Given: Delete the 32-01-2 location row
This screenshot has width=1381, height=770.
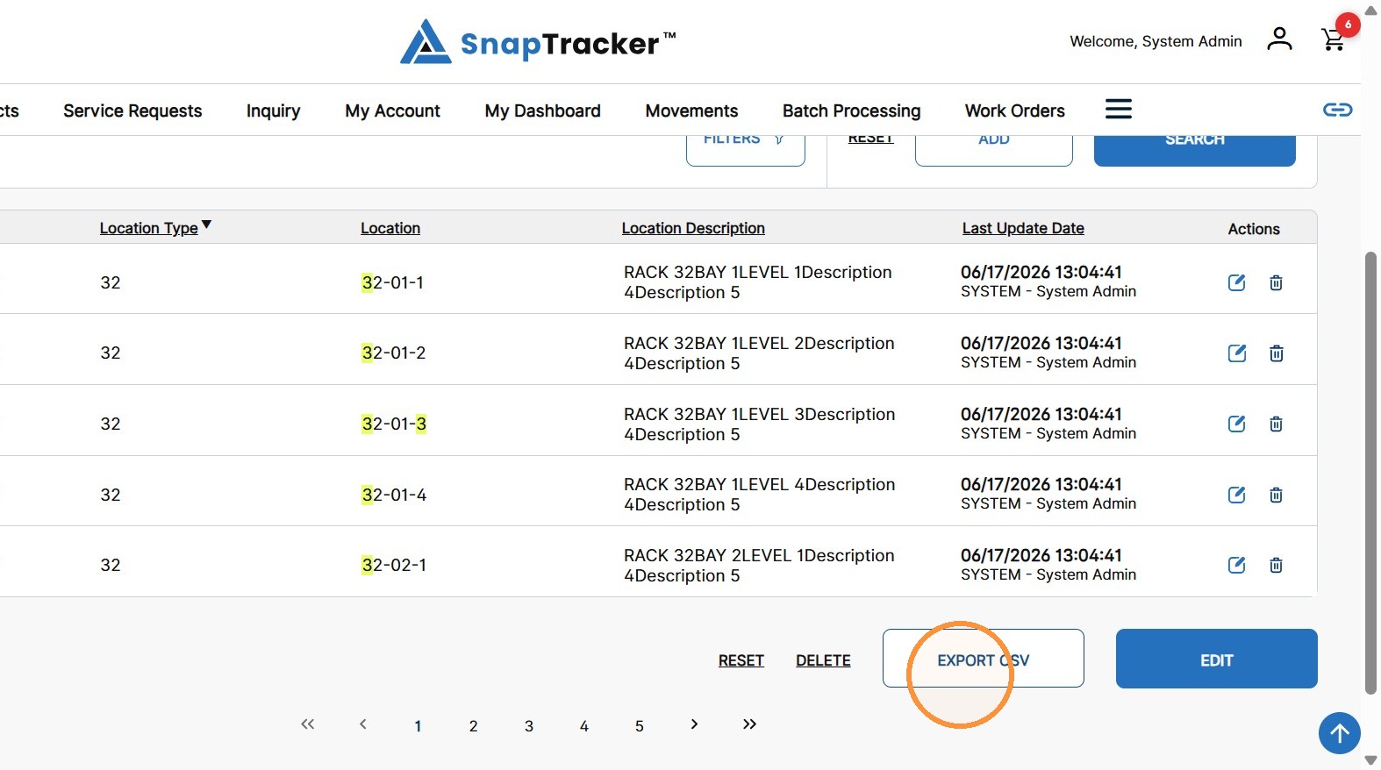Looking at the screenshot, I should pos(1276,353).
